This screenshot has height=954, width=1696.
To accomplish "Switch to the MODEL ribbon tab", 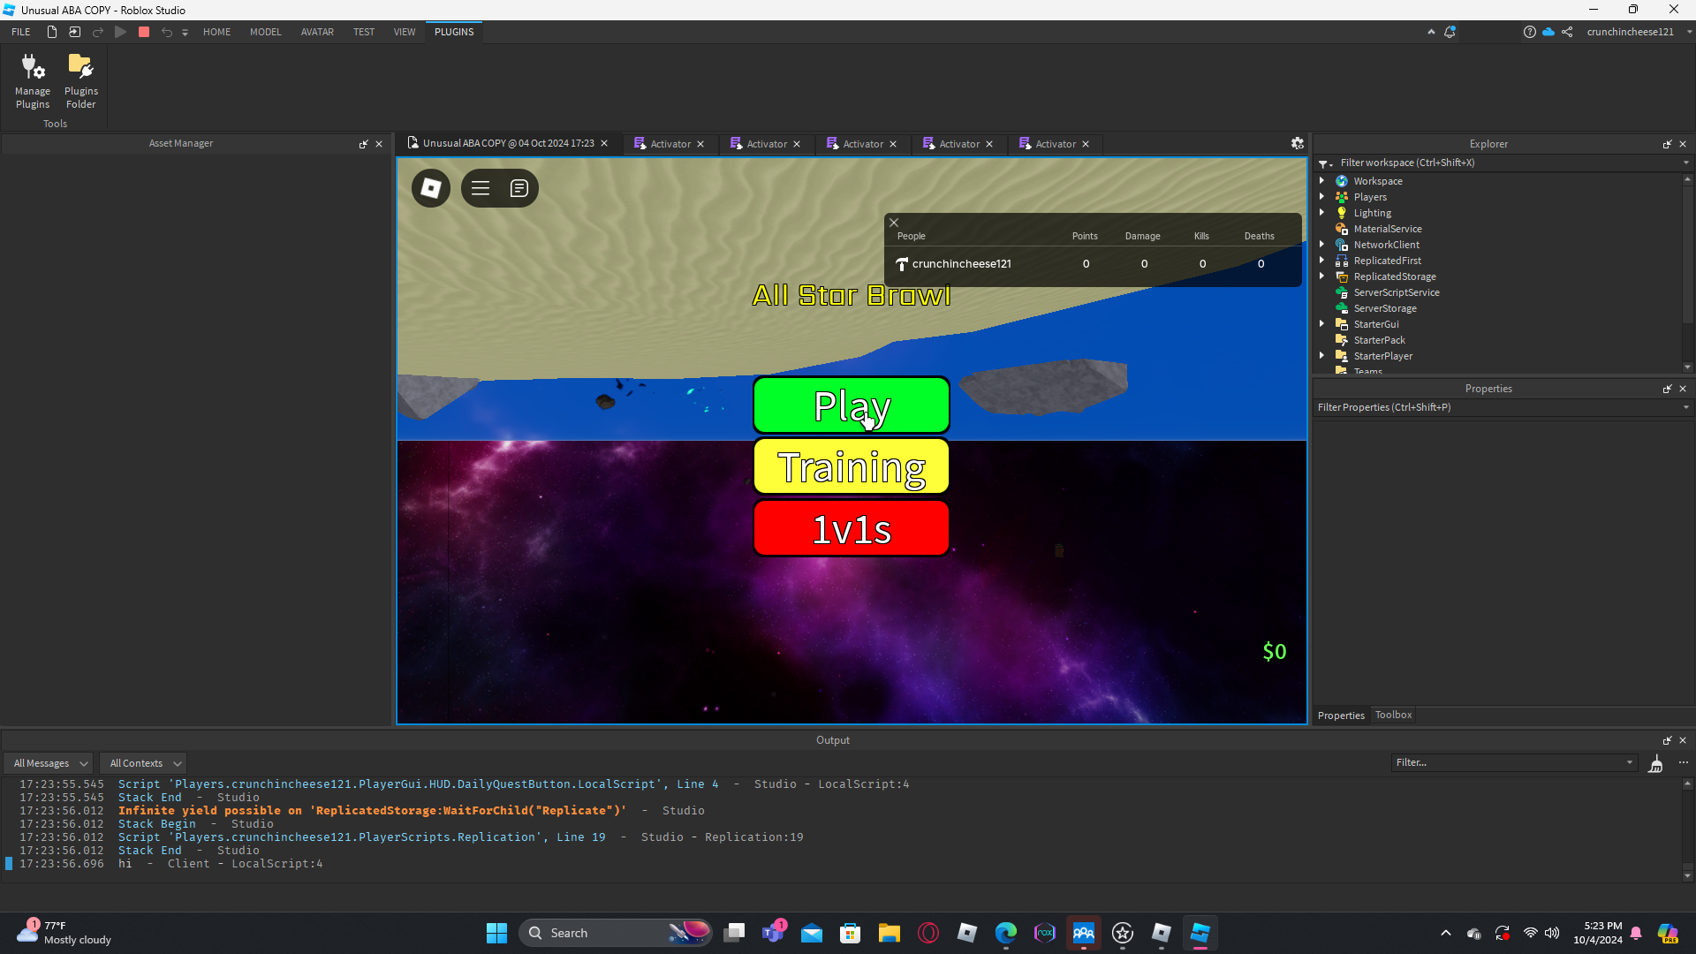I will pyautogui.click(x=266, y=32).
